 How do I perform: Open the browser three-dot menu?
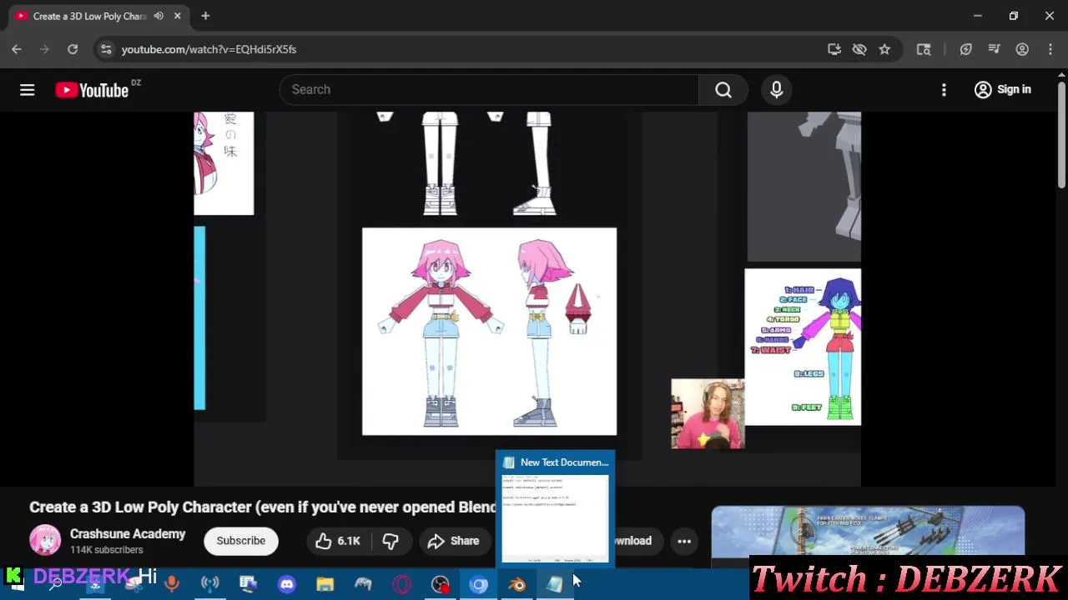[1050, 49]
